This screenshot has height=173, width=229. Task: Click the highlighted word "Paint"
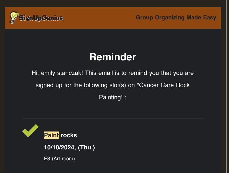click(x=51, y=135)
